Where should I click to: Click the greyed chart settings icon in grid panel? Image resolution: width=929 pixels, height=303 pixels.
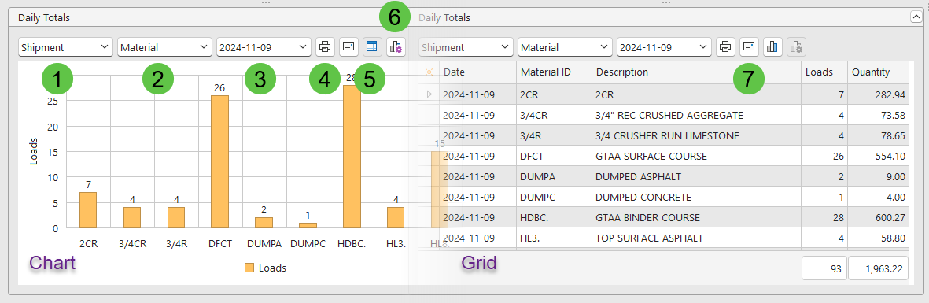796,46
